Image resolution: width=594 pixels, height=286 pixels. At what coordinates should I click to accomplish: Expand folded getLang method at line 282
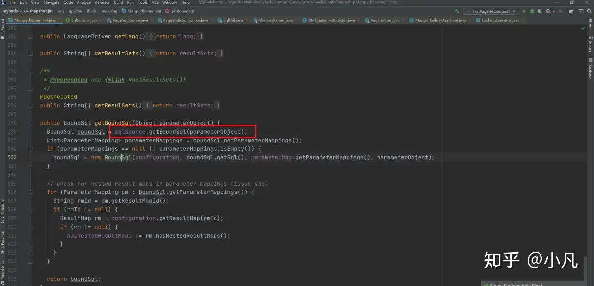(x=31, y=36)
